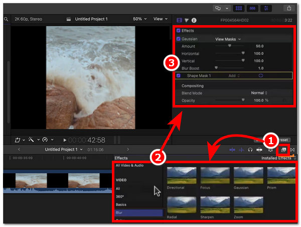Image resolution: width=301 pixels, height=227 pixels.
Task: Open the video inspector filmstrip icon
Action: coord(179,20)
